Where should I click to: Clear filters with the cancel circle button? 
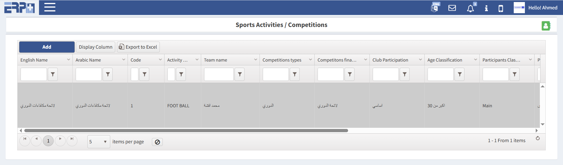click(157, 142)
